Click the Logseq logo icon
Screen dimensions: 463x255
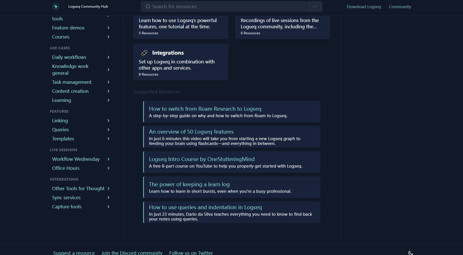[56, 6]
